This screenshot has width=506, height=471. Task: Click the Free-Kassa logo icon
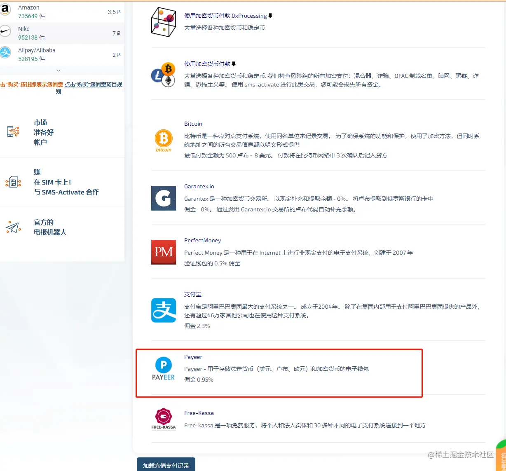[x=164, y=419]
